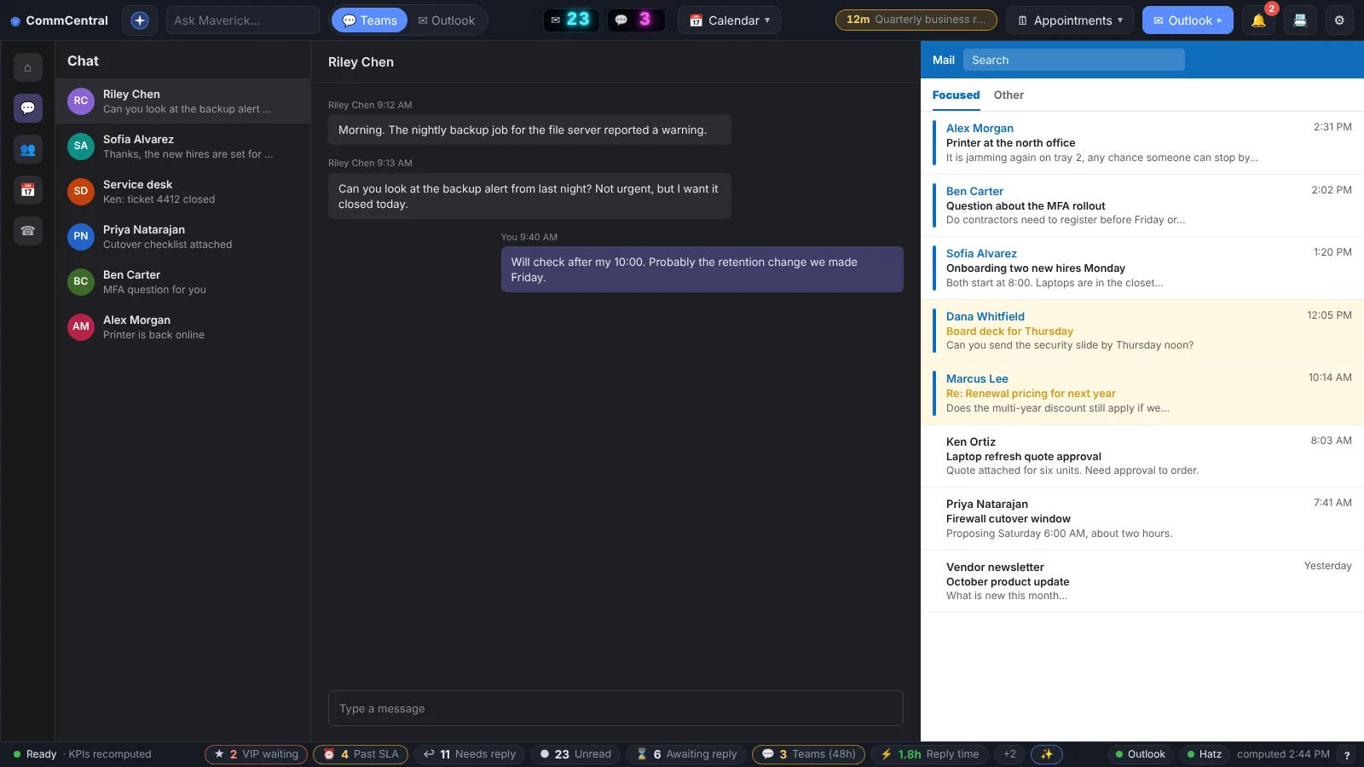The image size is (1364, 767).
Task: Click the 3 chat messages counter
Action: [x=636, y=20]
